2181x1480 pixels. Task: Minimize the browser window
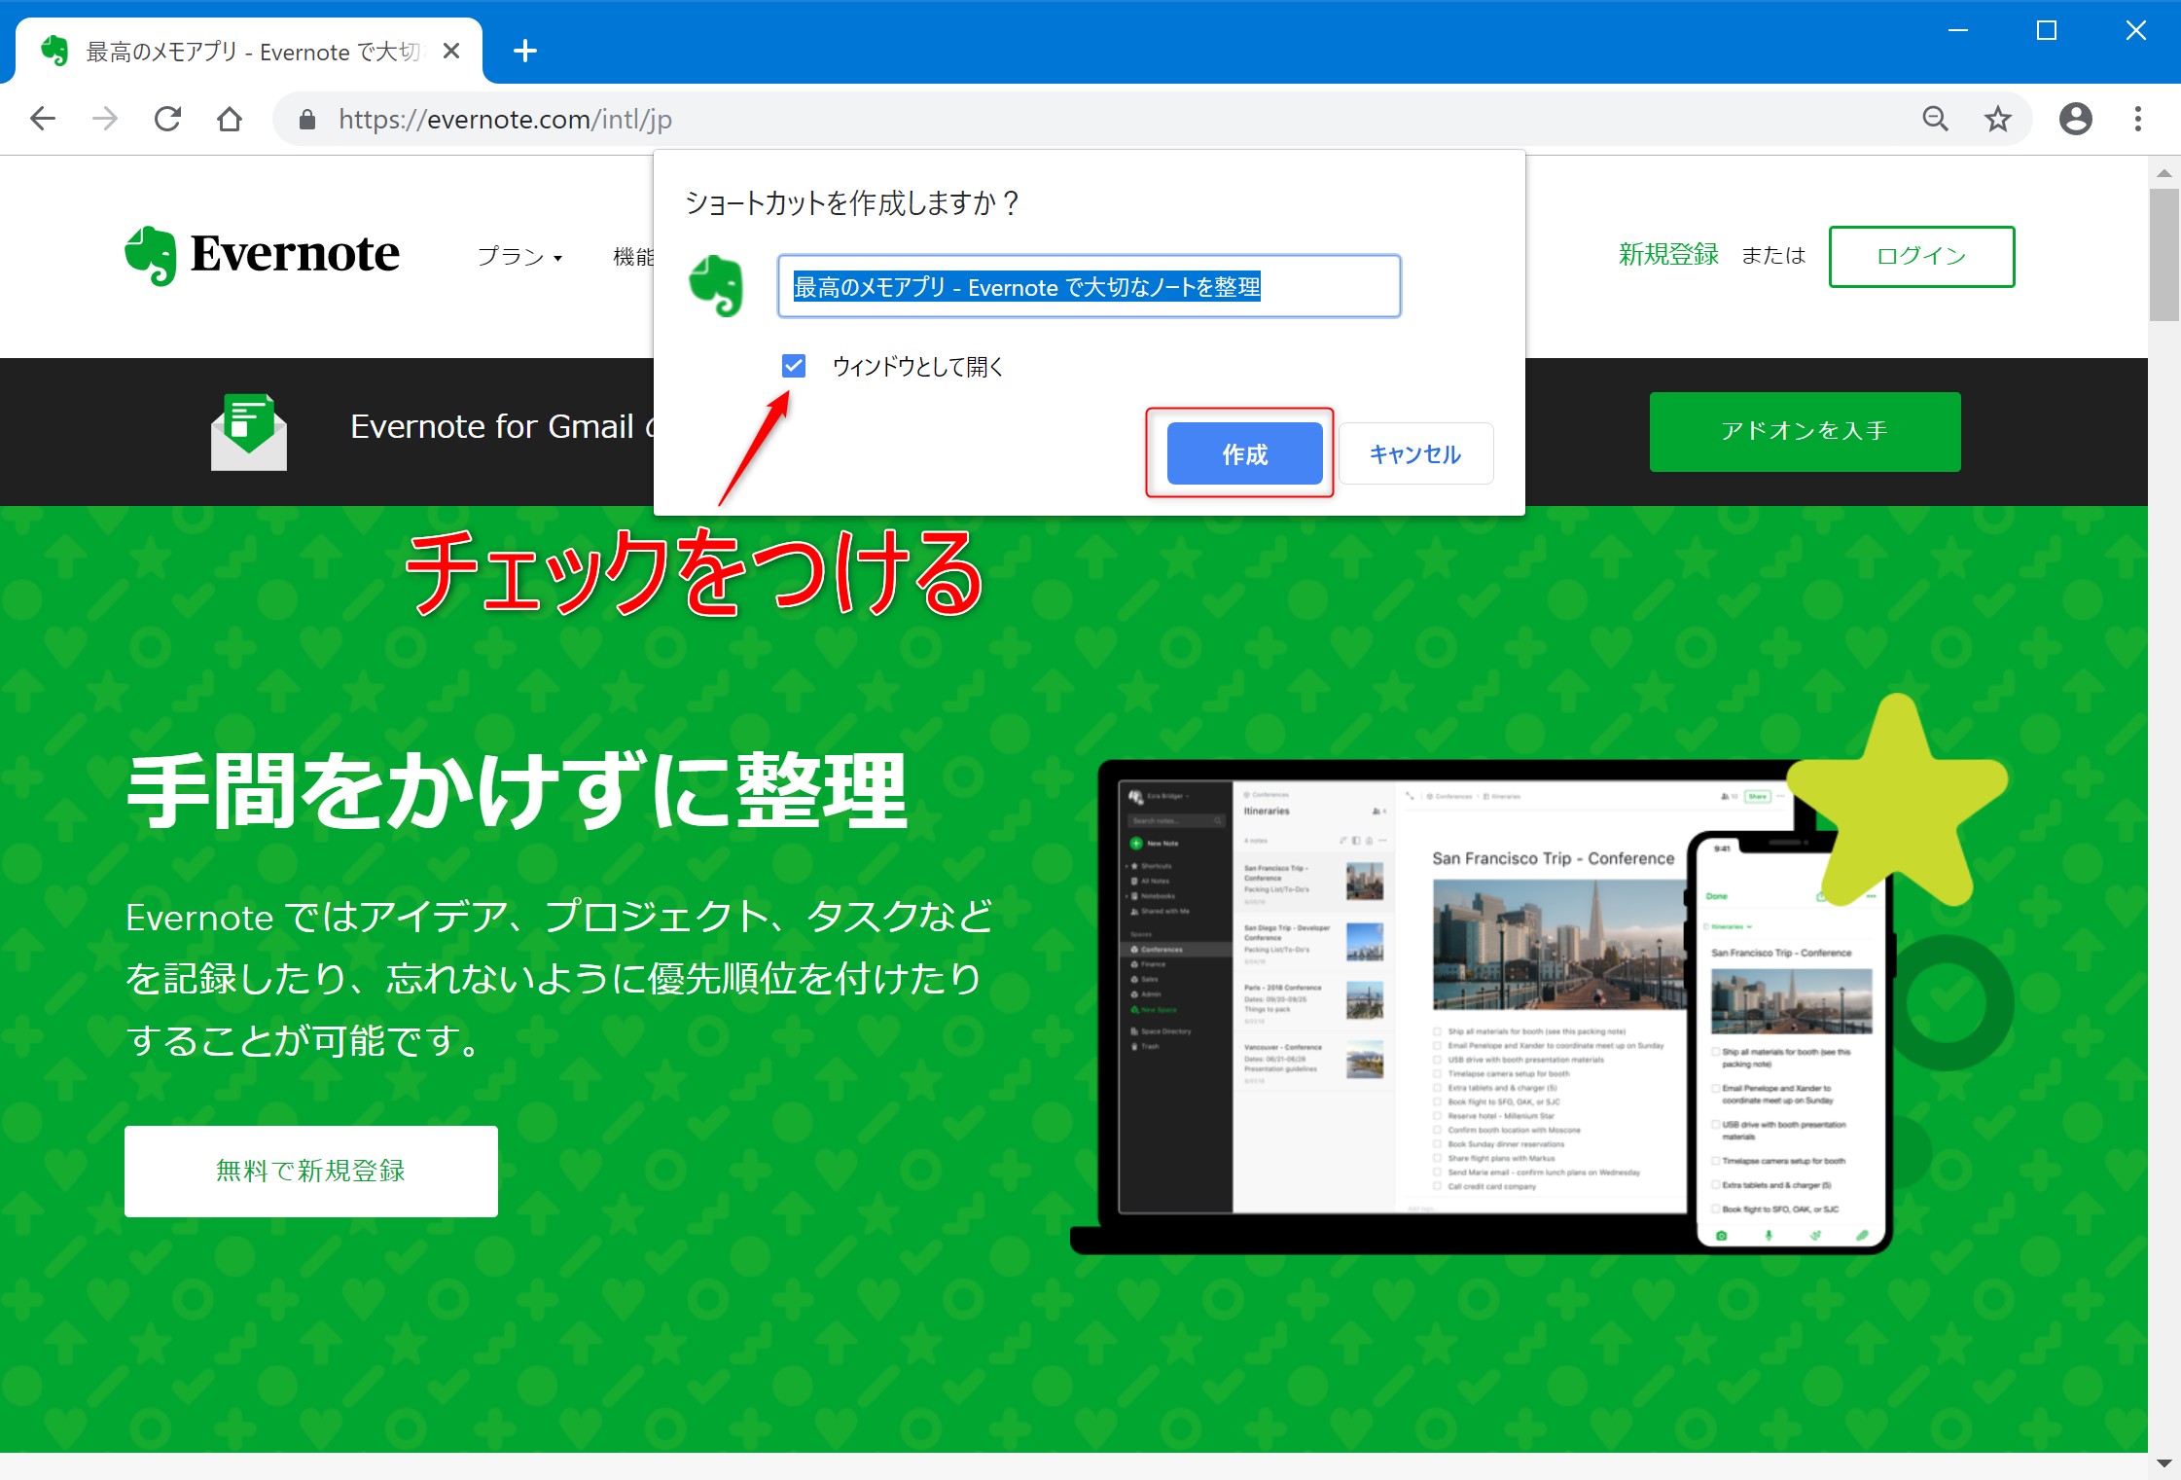pyautogui.click(x=1958, y=31)
